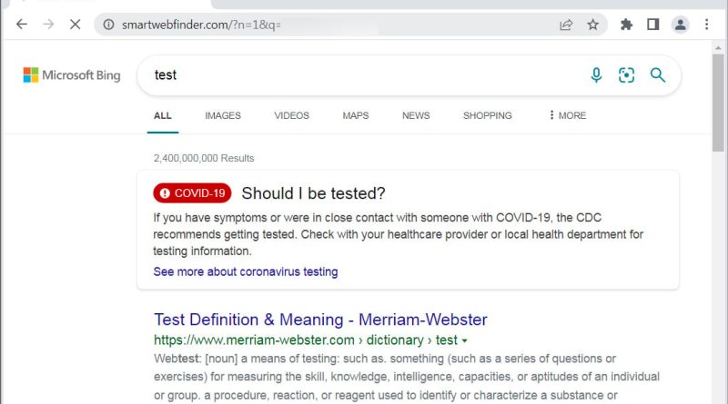Screen dimensions: 728x404
Task: Click the share page icon in address bar
Action: [566, 25]
